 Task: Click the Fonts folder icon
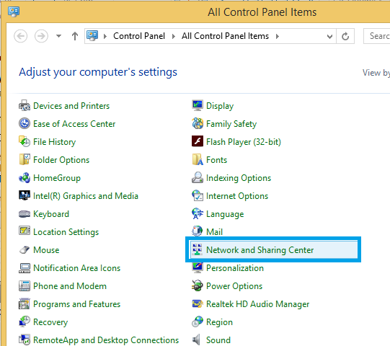pos(198,160)
